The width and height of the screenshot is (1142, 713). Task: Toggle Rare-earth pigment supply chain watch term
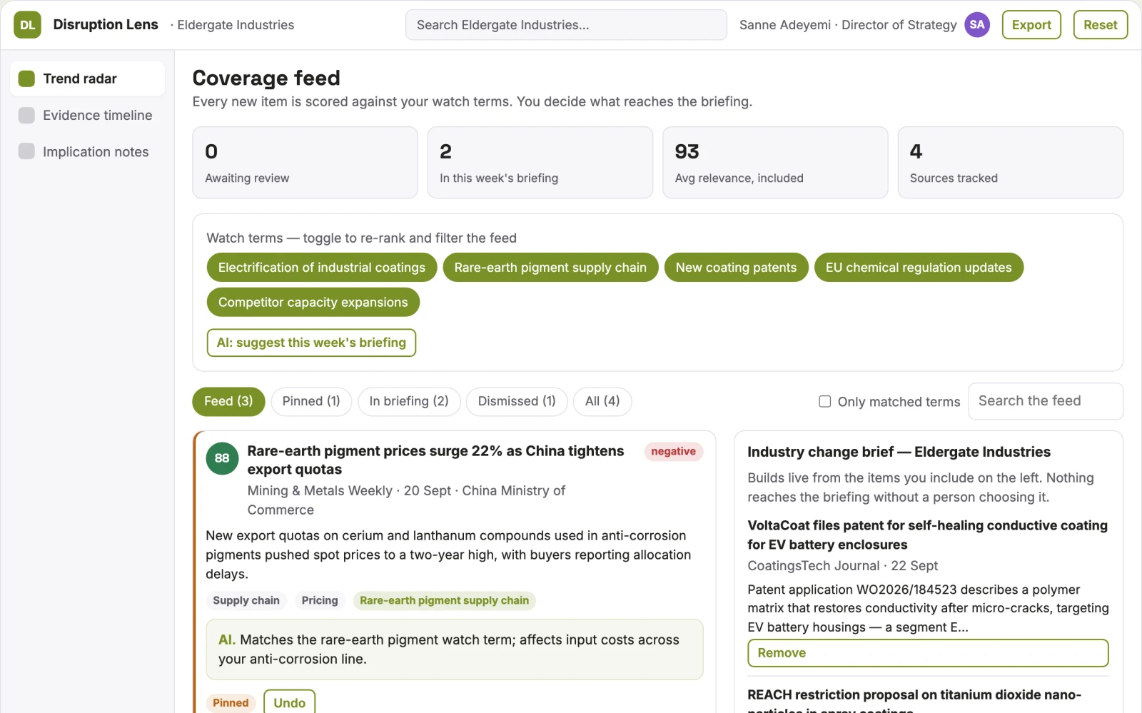pos(550,268)
